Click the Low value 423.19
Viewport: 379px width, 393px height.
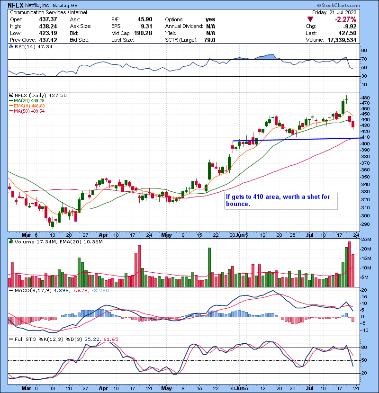(48, 33)
